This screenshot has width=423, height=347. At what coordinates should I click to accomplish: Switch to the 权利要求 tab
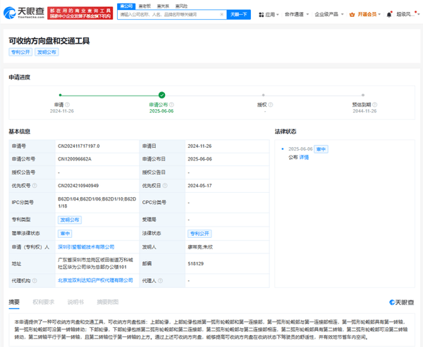(44, 302)
